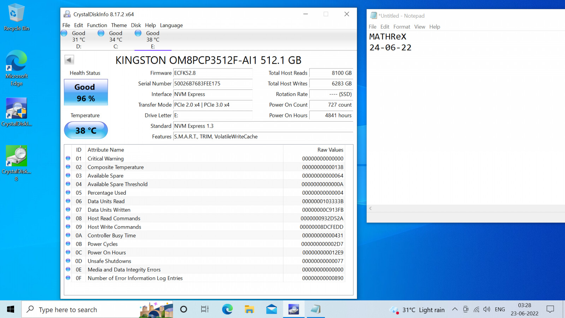The height and width of the screenshot is (318, 565).
Task: Click the Raw Values column header
Action: coord(330,150)
